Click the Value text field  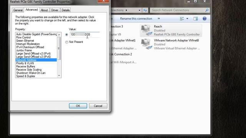point(85,34)
